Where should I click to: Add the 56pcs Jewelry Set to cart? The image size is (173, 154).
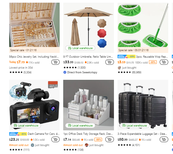coord(55,62)
